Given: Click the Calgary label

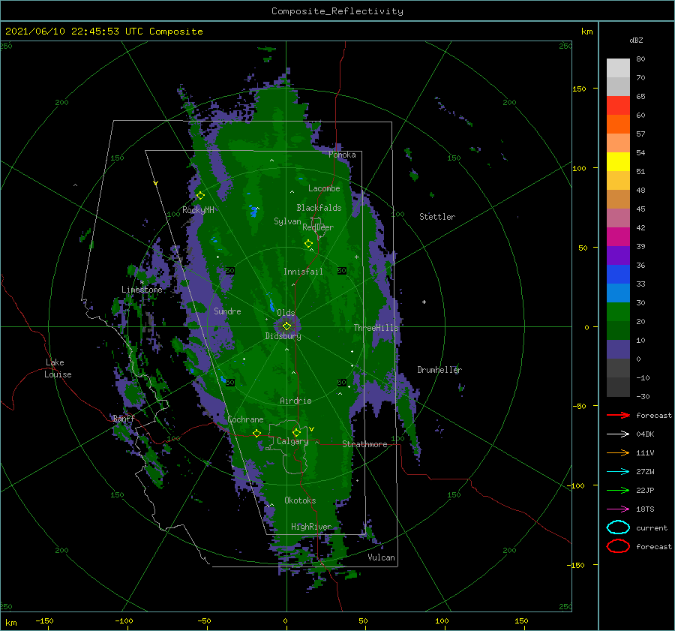Looking at the screenshot, I should (292, 441).
